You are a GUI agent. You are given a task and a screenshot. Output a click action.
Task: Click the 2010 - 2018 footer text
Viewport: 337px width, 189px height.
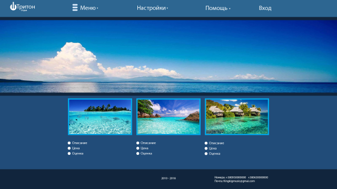click(168, 178)
